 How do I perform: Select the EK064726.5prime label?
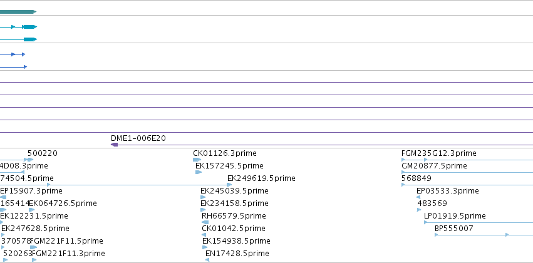click(63, 204)
